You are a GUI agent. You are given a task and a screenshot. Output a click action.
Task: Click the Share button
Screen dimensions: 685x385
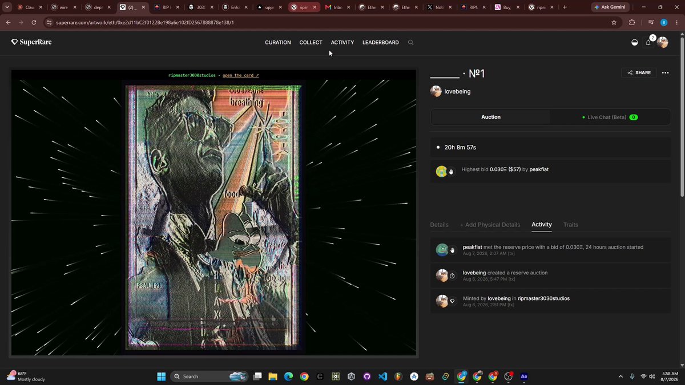click(x=639, y=72)
